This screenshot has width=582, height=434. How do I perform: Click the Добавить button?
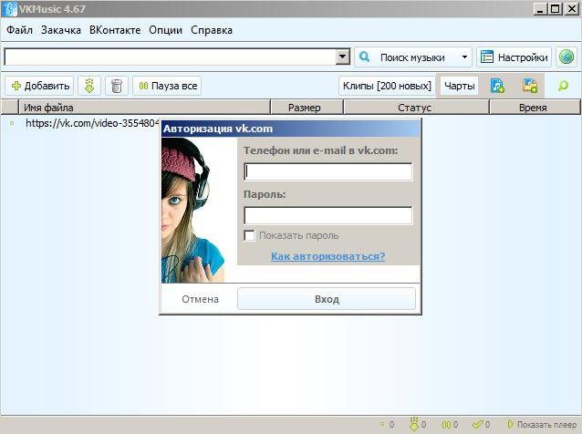(x=40, y=86)
